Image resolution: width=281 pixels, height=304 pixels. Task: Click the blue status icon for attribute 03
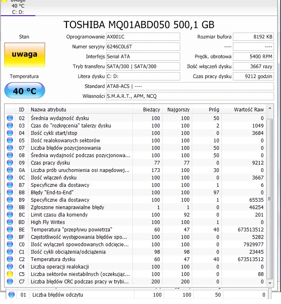pyautogui.click(x=10, y=125)
